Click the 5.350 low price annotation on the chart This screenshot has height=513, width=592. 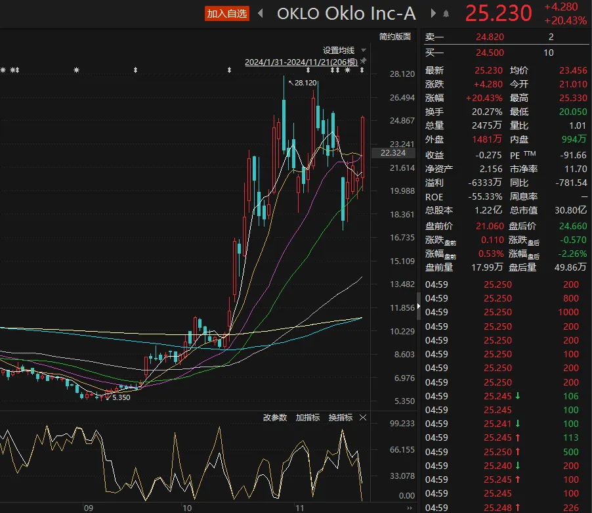tap(118, 397)
